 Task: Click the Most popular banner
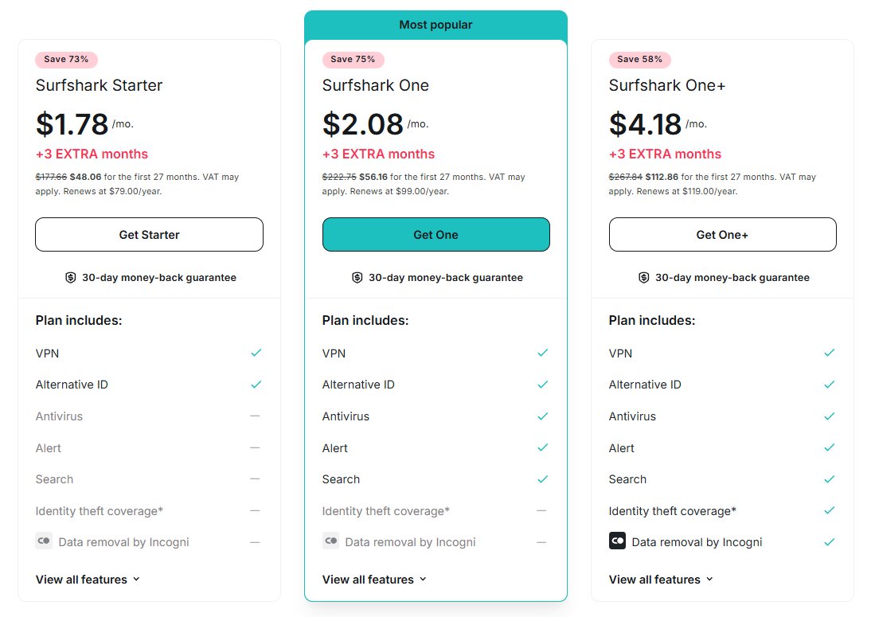pyautogui.click(x=436, y=25)
